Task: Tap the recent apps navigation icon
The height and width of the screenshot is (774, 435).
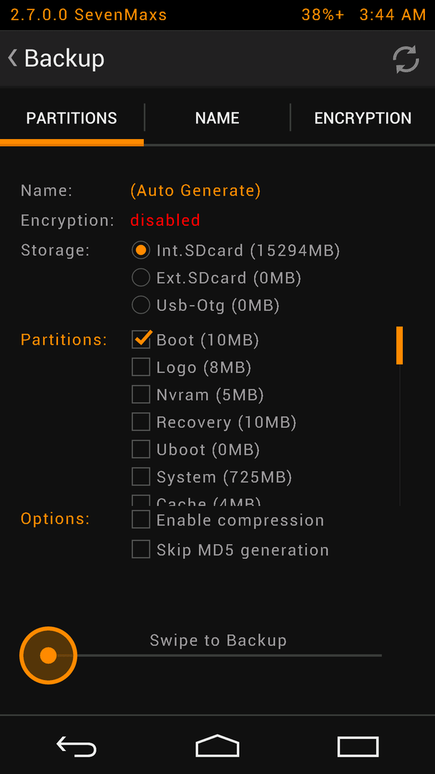Action: 358,746
